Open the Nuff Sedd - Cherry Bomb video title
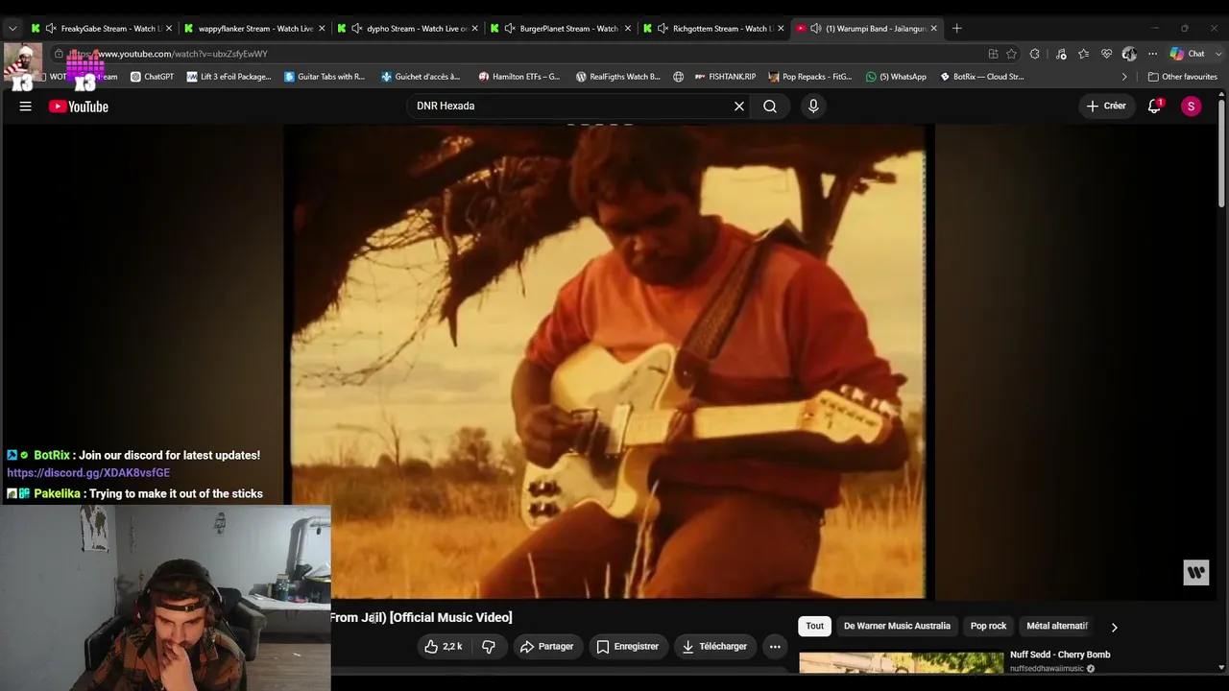Image resolution: width=1229 pixels, height=691 pixels. click(1060, 655)
